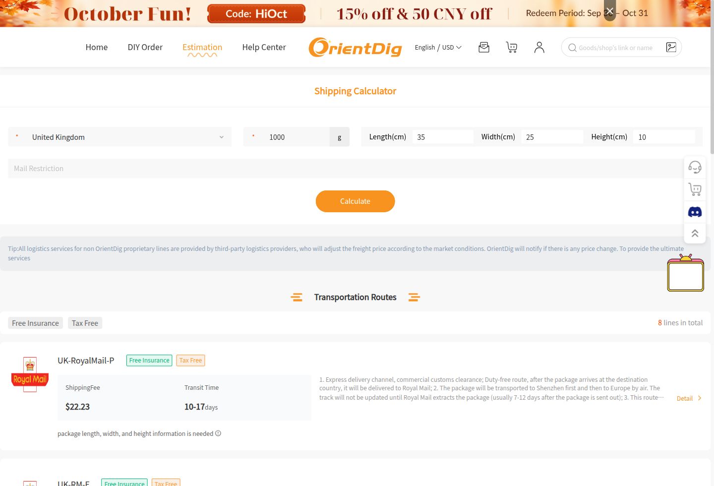Click Tax Free tag on UK-RoyalMail-P
The width and height of the screenshot is (714, 486).
tap(190, 361)
